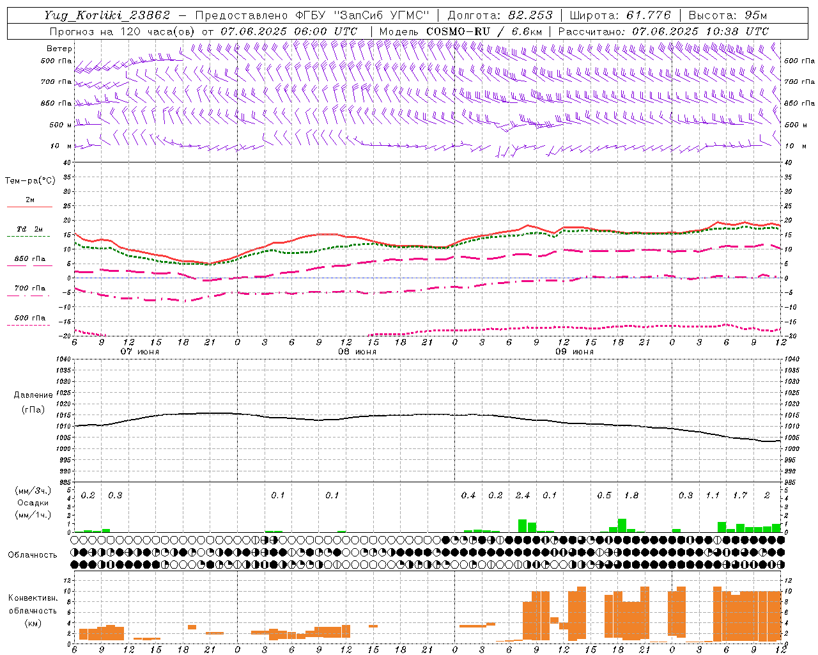Click the 1.8 precipitation value

click(631, 495)
